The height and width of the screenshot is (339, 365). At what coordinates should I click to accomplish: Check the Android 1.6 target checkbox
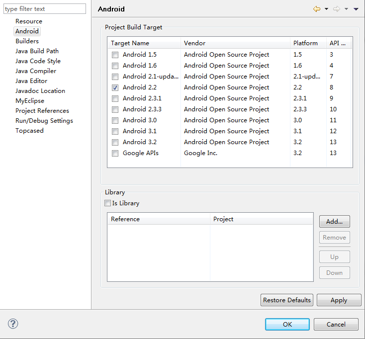pos(115,66)
